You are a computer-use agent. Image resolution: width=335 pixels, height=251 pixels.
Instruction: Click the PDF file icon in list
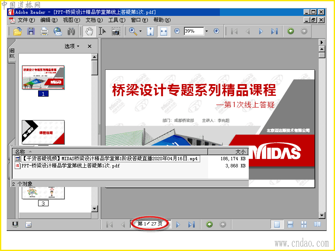pyautogui.click(x=18, y=166)
